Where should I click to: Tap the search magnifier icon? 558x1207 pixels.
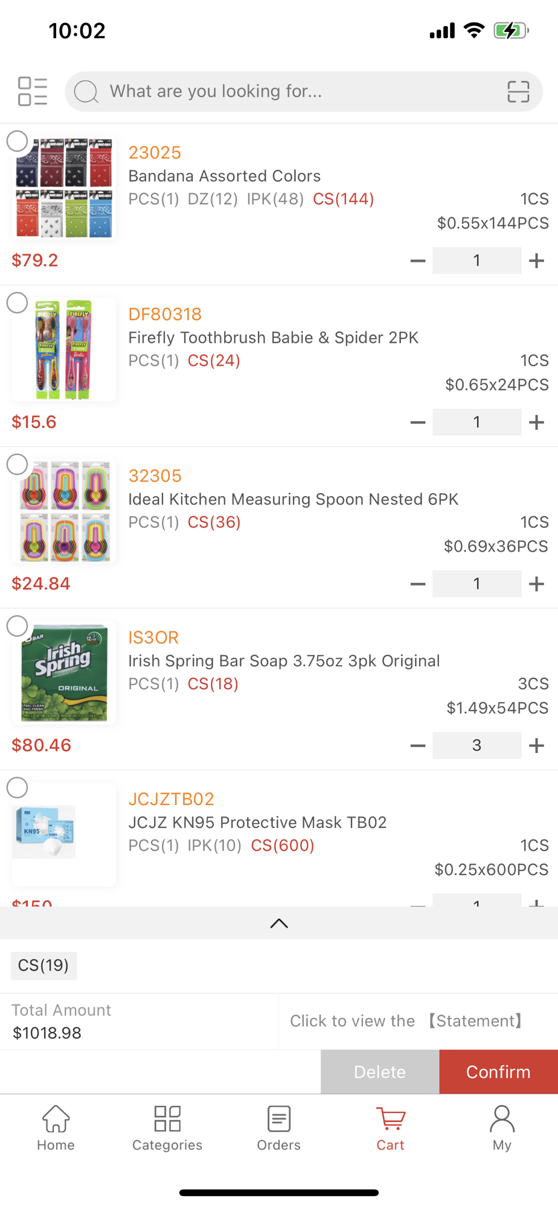86,92
